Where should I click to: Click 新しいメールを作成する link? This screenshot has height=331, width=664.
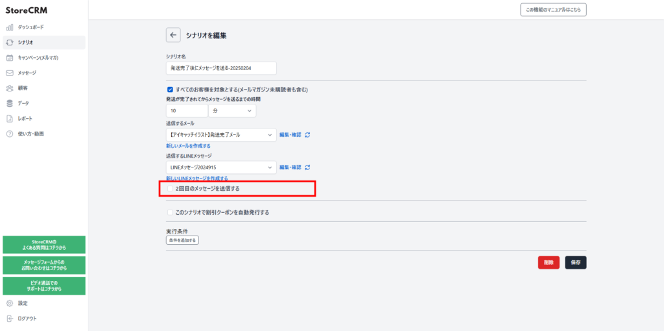tap(188, 146)
